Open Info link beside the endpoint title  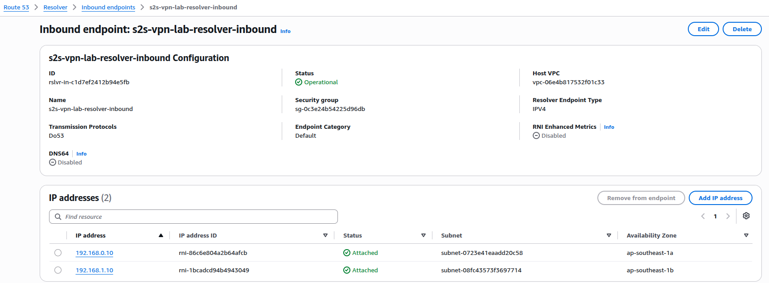(285, 31)
